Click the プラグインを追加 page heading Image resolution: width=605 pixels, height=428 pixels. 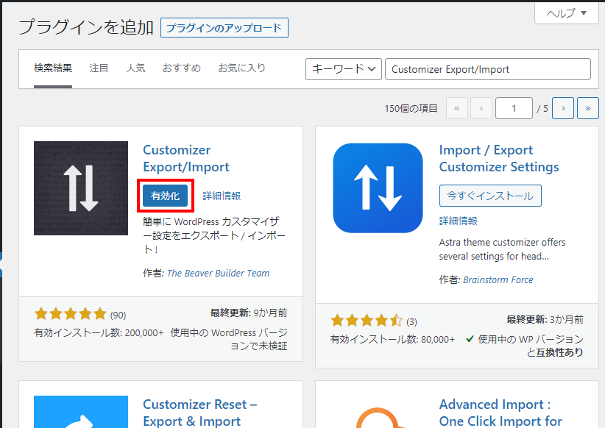(86, 27)
